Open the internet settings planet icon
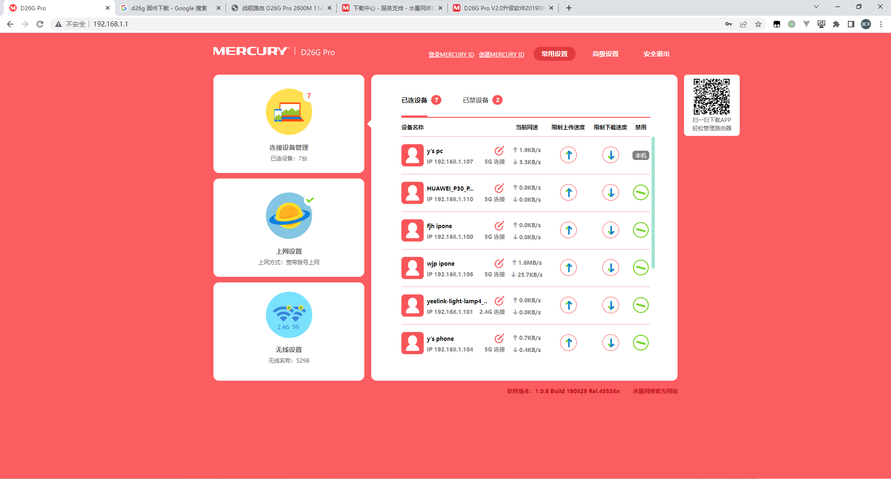Screen dimensions: 891x479 pyautogui.click(x=289, y=216)
